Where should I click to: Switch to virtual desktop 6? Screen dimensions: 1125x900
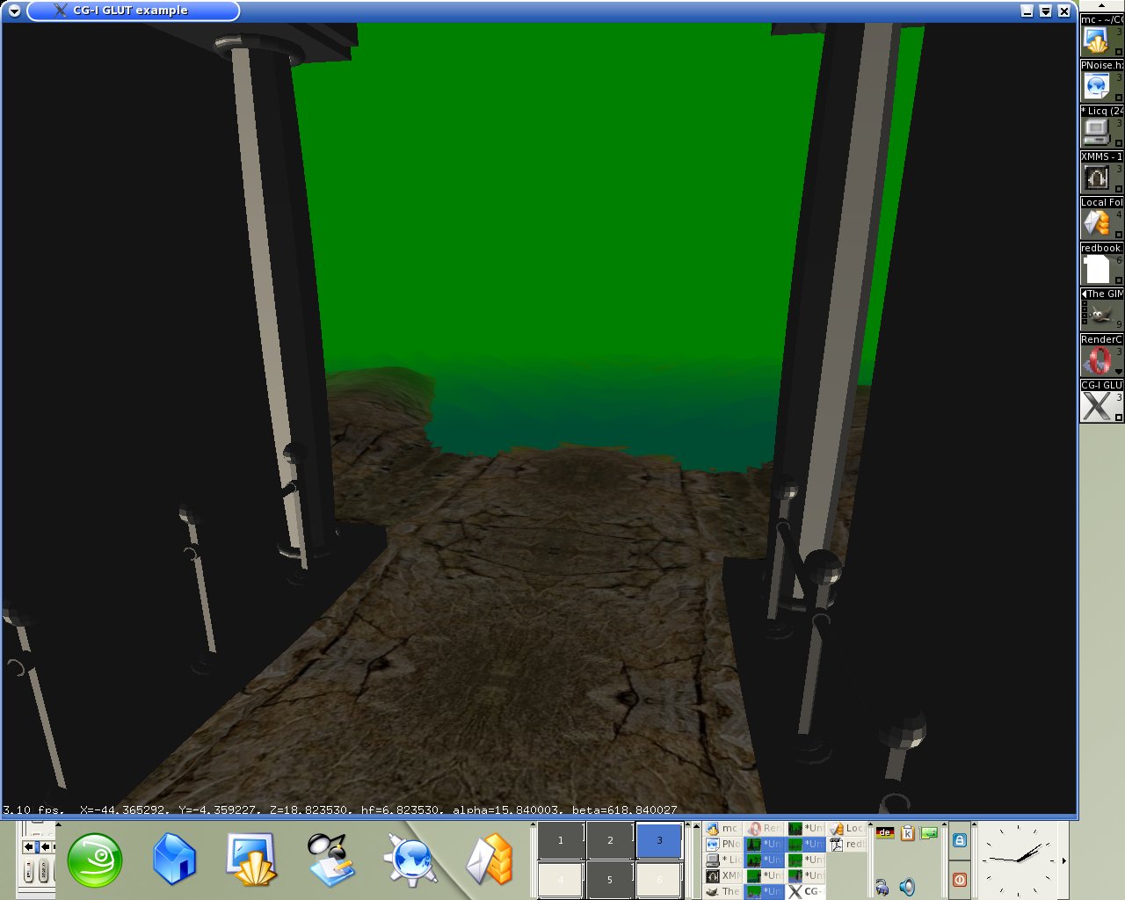tap(659, 880)
